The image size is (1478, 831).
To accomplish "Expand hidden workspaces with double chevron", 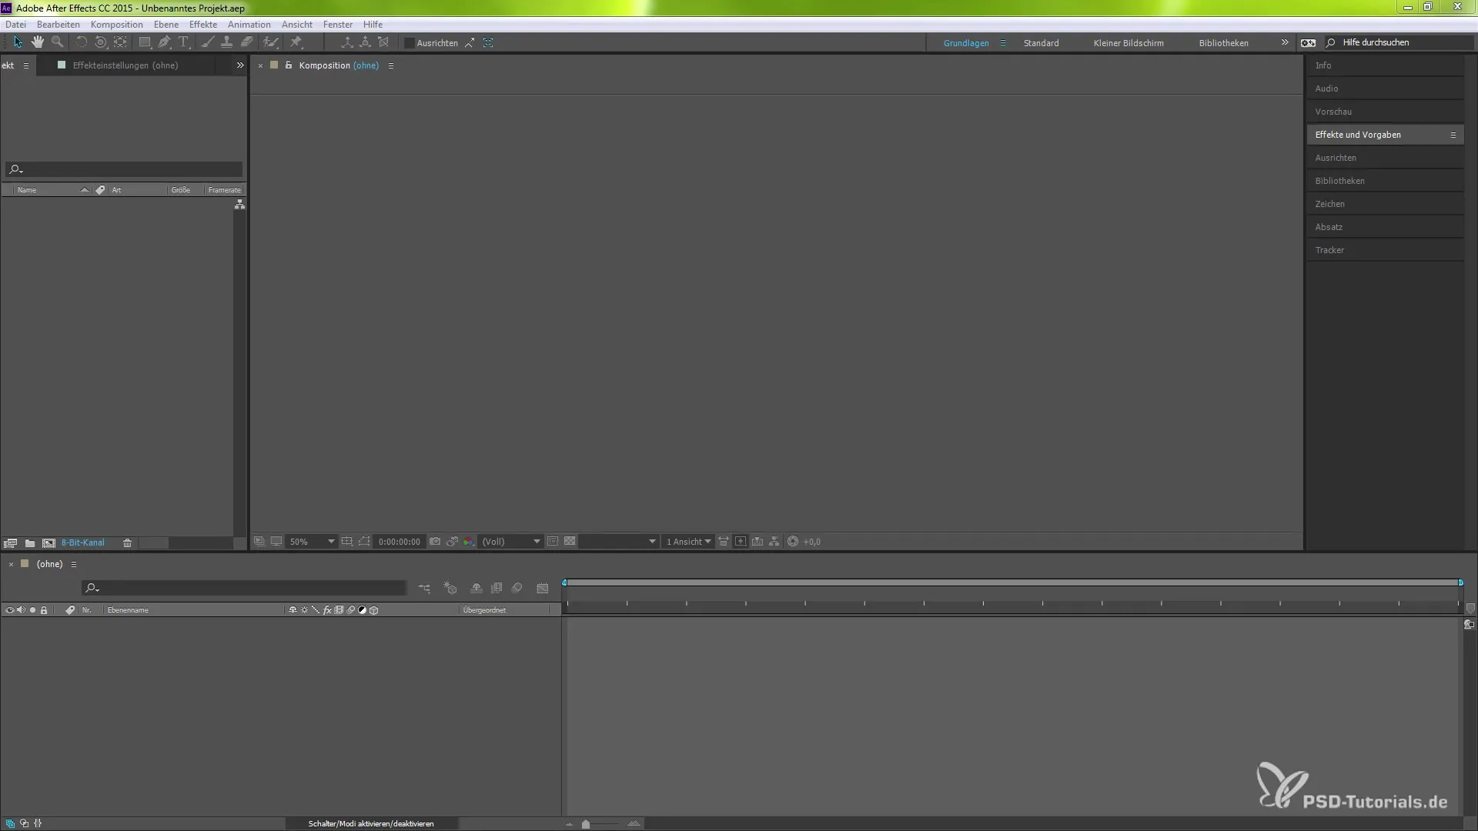I will tap(1285, 42).
